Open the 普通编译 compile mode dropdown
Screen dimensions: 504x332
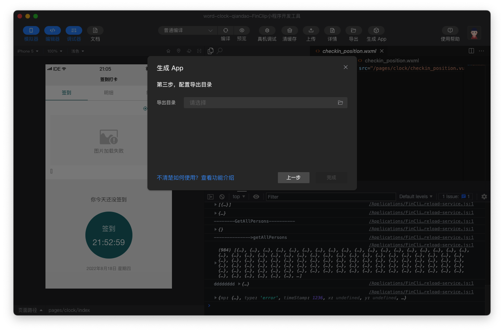(188, 30)
